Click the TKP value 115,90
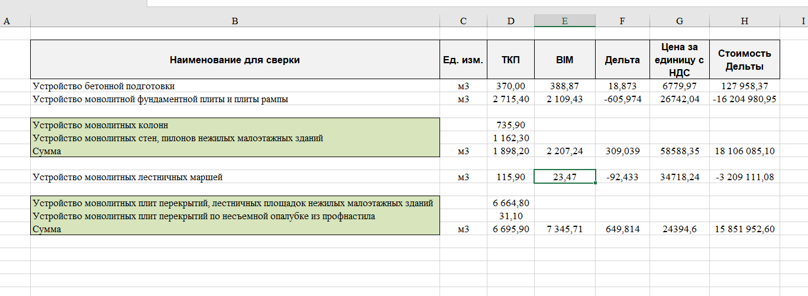 [510, 177]
